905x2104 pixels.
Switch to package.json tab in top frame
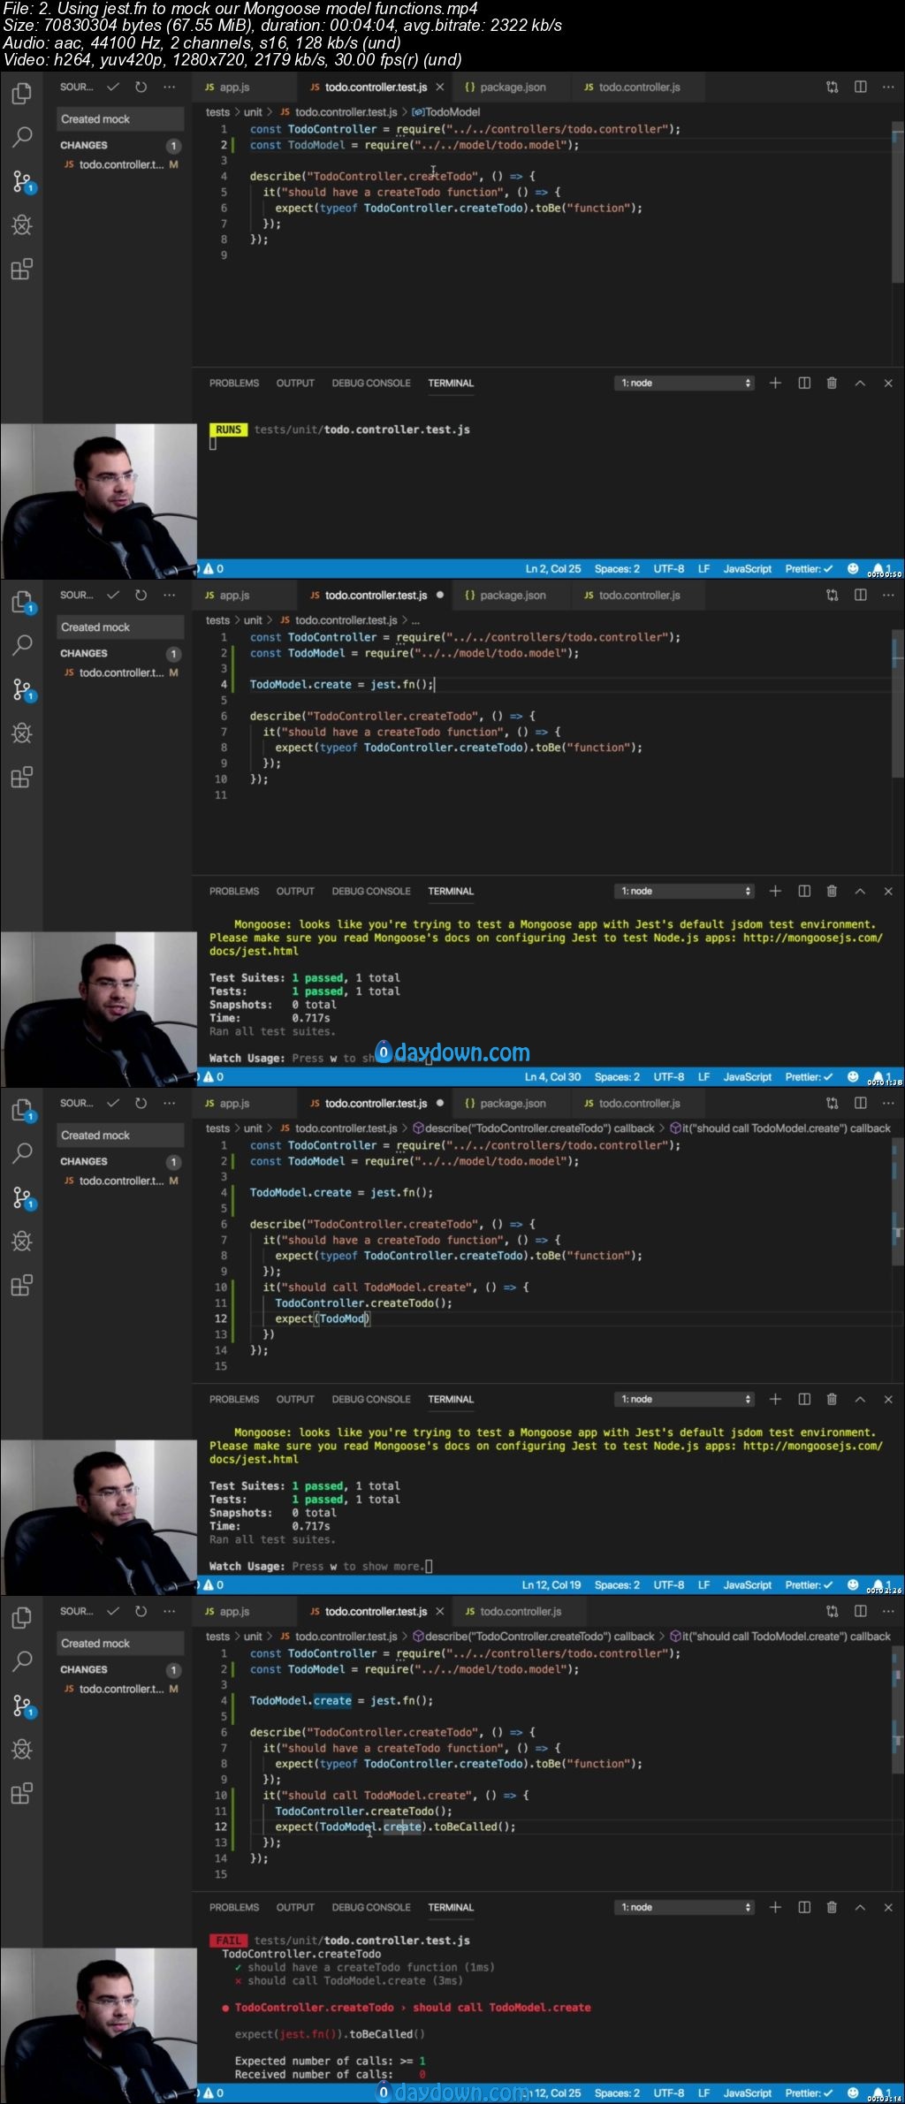point(506,87)
